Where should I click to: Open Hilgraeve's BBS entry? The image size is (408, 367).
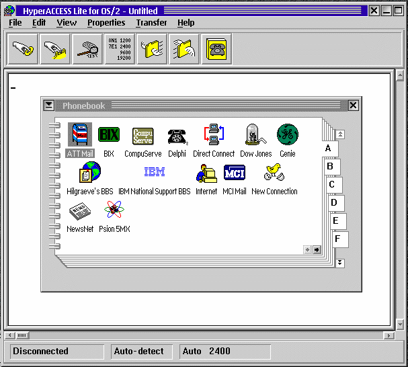pyautogui.click(x=89, y=173)
